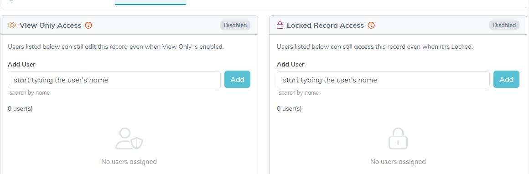Click Disabled badge in View Only Access
The image size is (529, 174).
tap(235, 26)
